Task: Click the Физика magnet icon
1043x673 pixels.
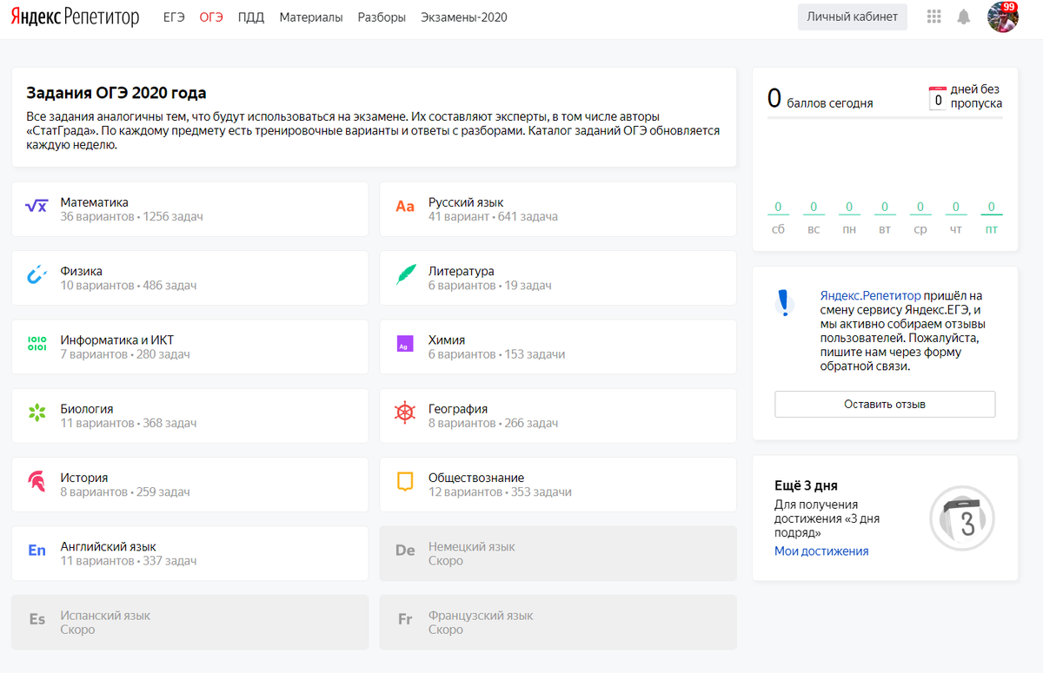Action: (x=37, y=275)
